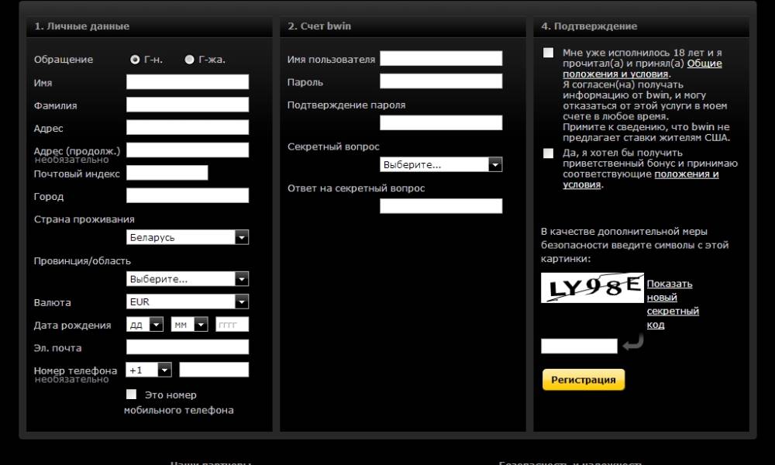Click the captcha refresh arrow icon
Viewport: 775px width, 465px height.
point(633,342)
